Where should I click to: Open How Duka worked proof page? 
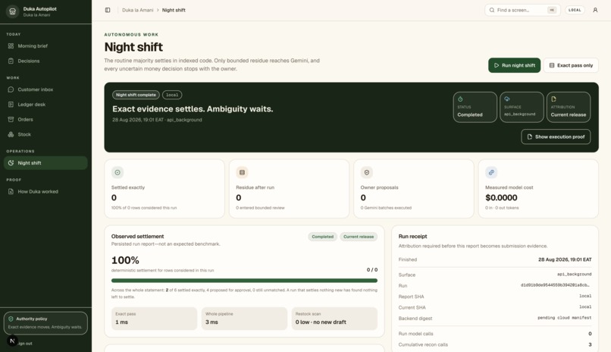click(x=45, y=191)
